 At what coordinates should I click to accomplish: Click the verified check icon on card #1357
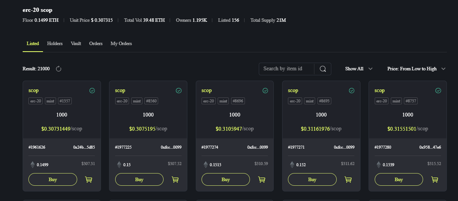click(x=92, y=91)
